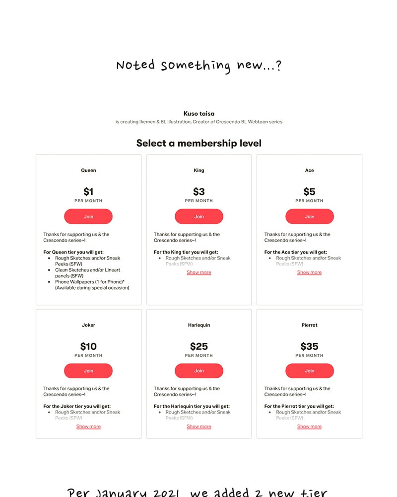
Task: Join the Pierrot $35 tier
Action: (x=309, y=371)
